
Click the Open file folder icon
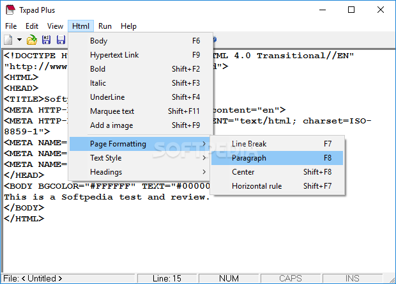point(32,40)
